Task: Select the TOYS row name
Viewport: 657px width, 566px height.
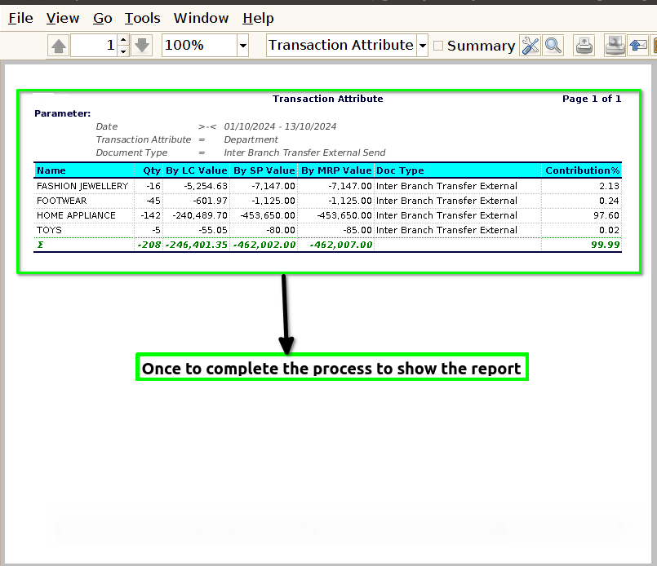Action: tap(49, 230)
